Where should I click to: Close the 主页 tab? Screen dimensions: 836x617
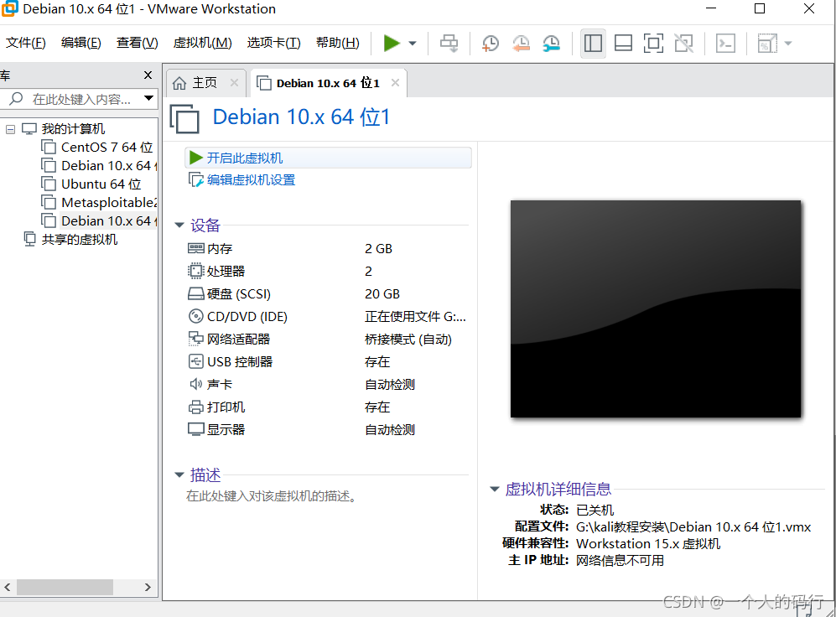coord(234,83)
